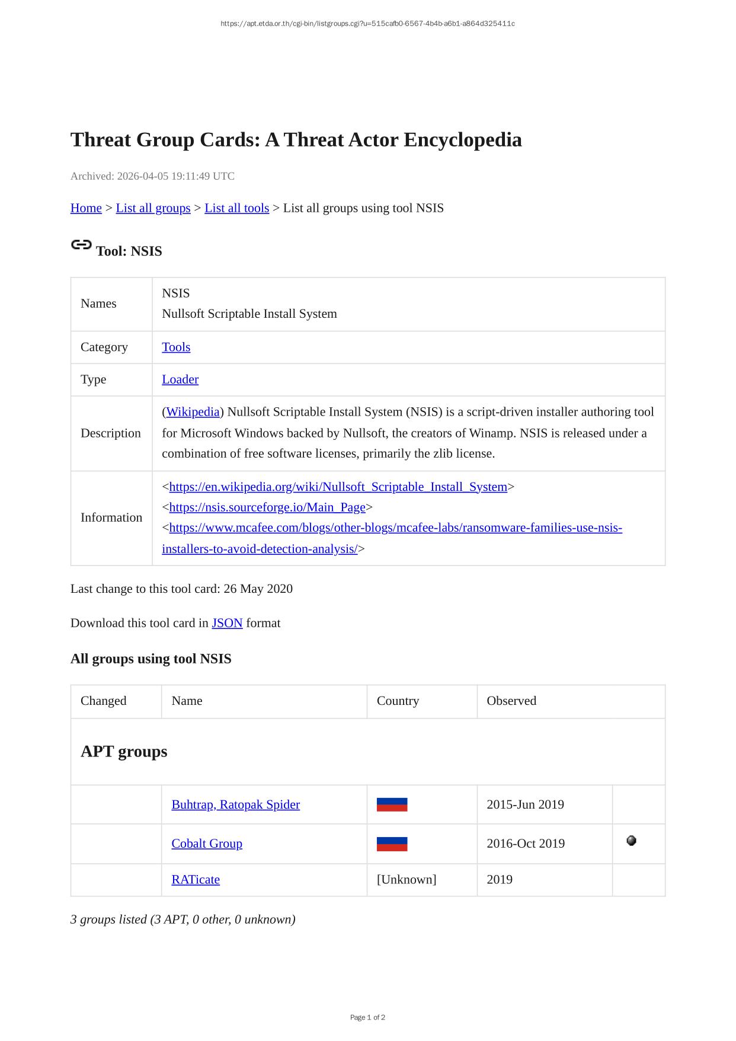Click the chain link icon beside Tool: NSIS
The image size is (736, 1041).
point(81,245)
